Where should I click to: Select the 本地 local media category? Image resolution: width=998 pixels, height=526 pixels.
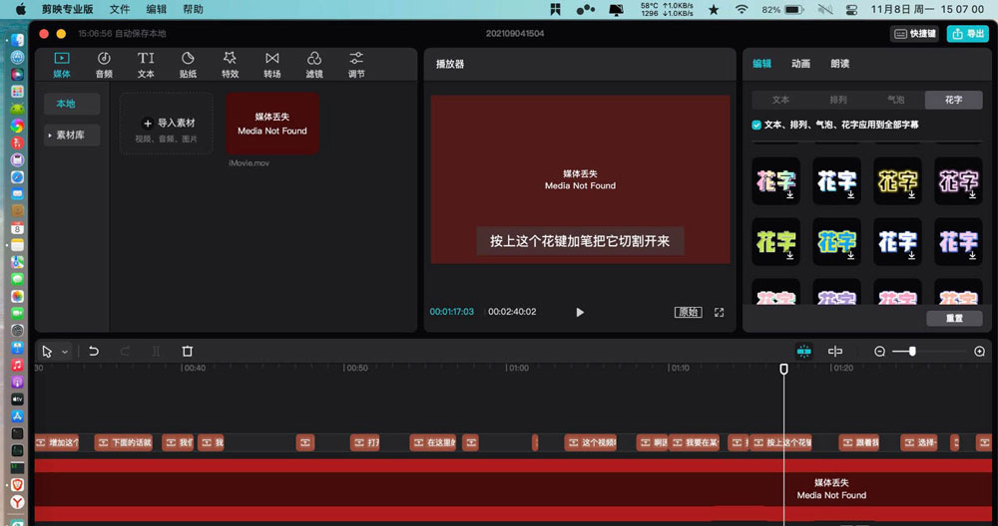tap(72, 104)
